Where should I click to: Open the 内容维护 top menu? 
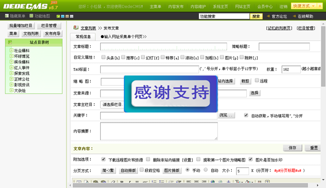point(198,6)
